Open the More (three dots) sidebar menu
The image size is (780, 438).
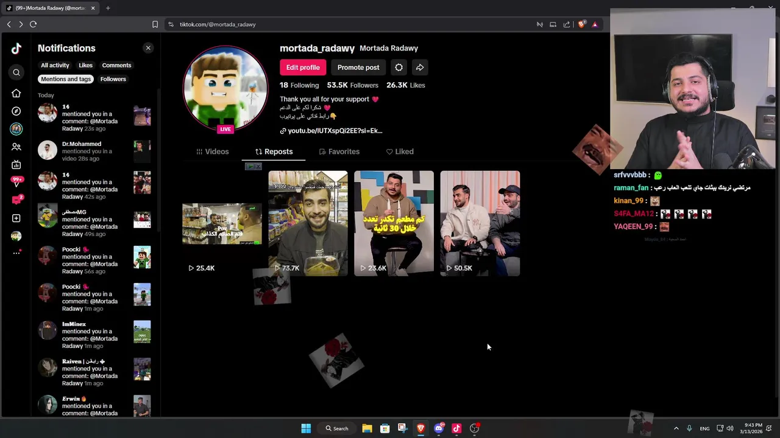16,253
